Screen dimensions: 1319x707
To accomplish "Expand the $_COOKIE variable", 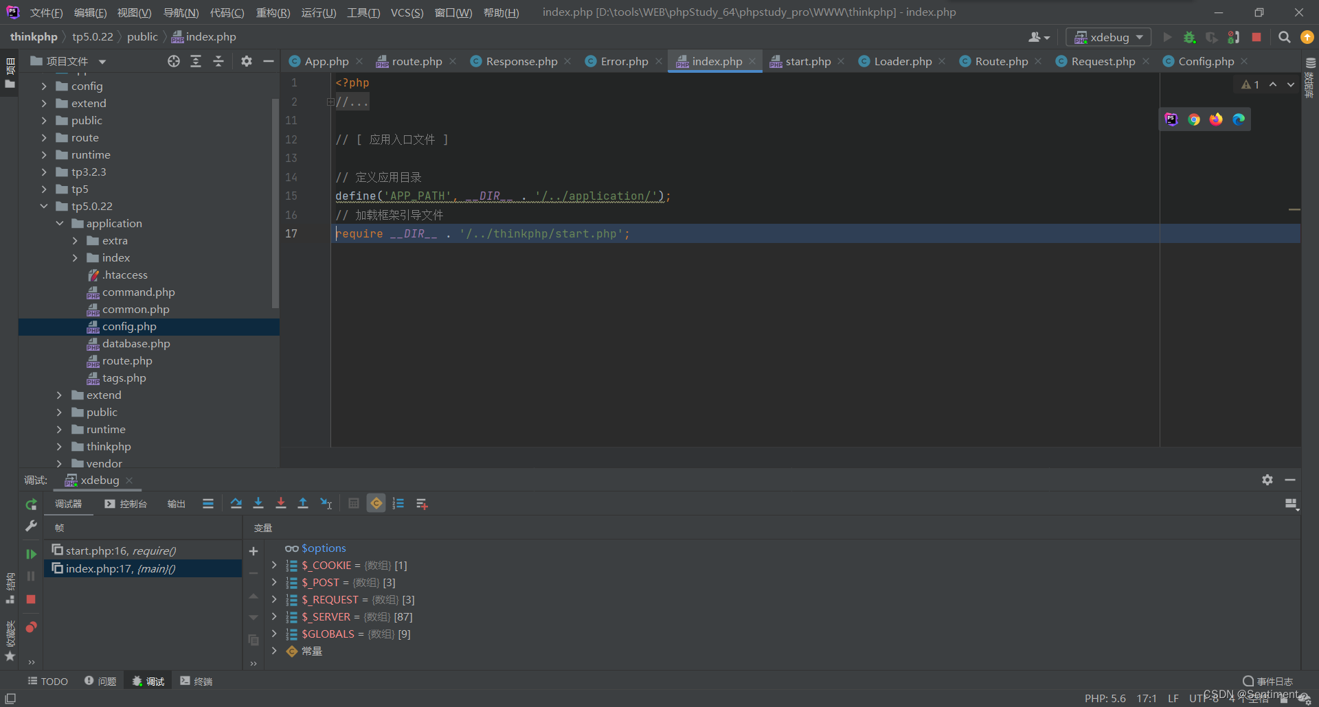I will click(274, 565).
